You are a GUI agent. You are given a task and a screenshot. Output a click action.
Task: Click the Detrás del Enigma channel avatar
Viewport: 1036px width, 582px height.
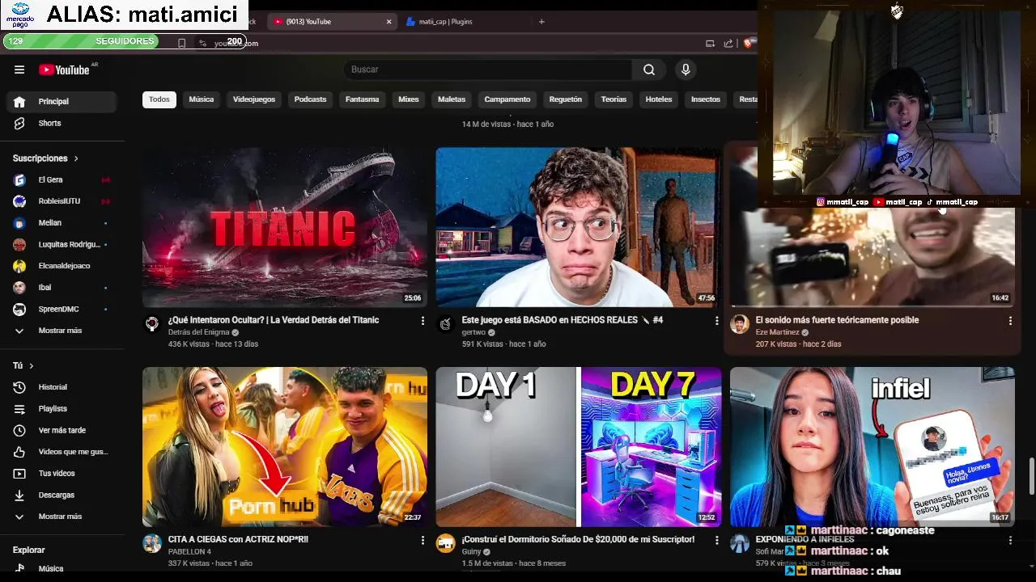pos(152,324)
